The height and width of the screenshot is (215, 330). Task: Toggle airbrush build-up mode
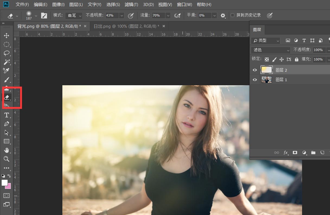178,15
